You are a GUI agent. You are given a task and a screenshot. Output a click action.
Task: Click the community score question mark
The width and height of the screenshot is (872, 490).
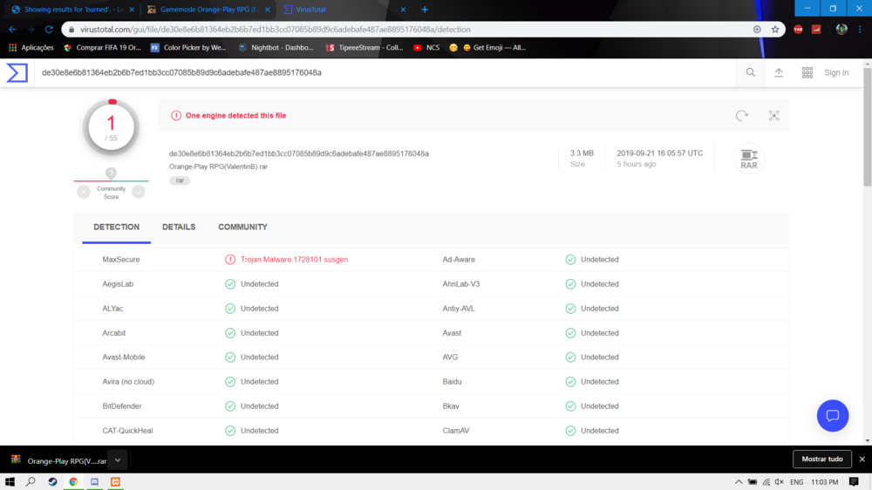[112, 173]
